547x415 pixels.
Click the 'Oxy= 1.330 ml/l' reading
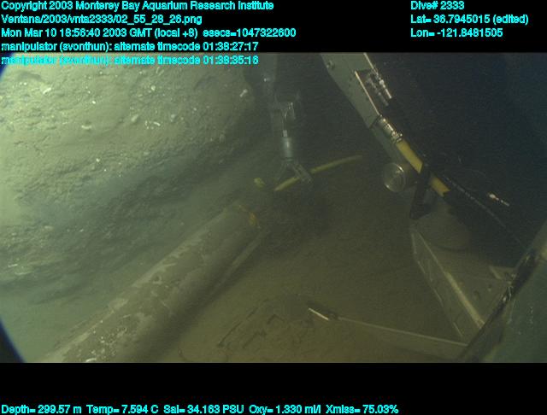tap(285, 409)
